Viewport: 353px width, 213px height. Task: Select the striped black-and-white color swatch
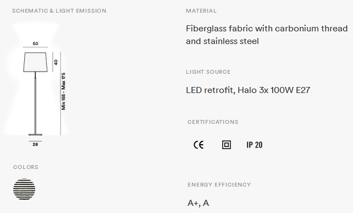[24, 189]
